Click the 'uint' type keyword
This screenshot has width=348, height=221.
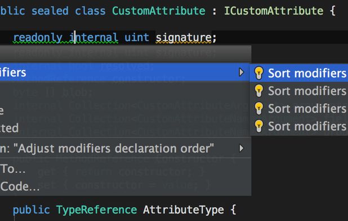click(x=136, y=37)
